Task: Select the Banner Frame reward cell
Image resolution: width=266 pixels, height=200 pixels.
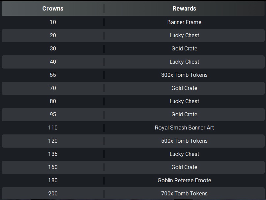Action: pyautogui.click(x=184, y=22)
